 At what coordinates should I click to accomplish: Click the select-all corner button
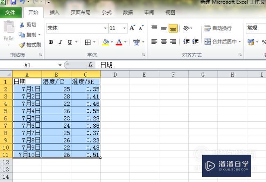click(6, 74)
